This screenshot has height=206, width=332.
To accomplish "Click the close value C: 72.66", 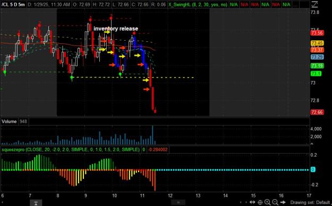I will point(140,4).
